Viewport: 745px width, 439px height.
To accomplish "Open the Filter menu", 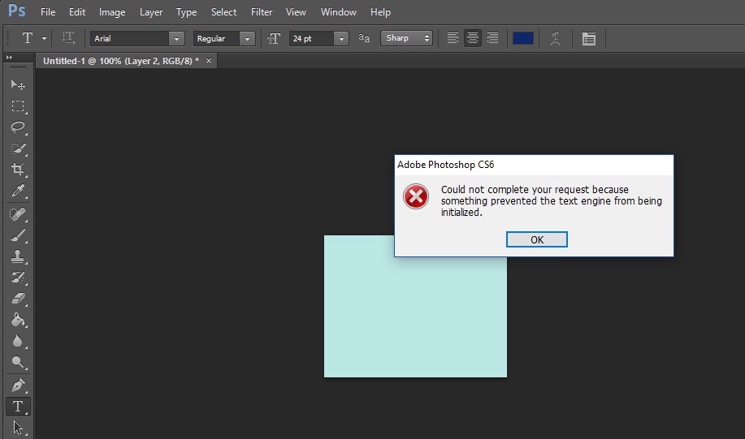I will (262, 12).
